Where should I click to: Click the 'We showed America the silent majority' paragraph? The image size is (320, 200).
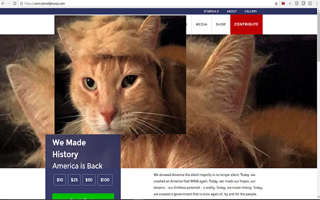click(x=208, y=184)
